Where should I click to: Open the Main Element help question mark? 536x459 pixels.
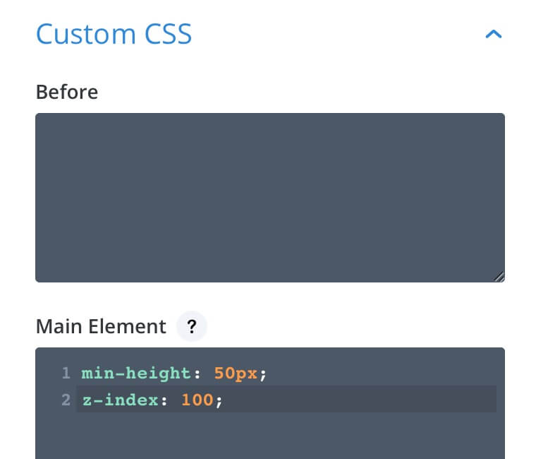[192, 326]
